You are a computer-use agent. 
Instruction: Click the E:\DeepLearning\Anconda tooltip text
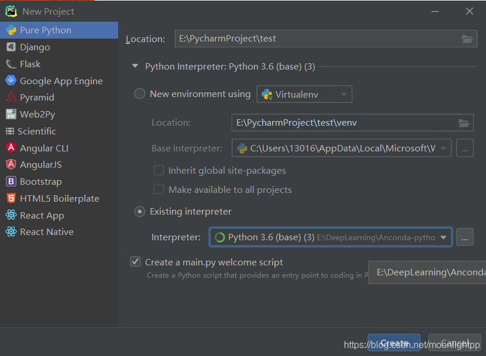[431, 272]
